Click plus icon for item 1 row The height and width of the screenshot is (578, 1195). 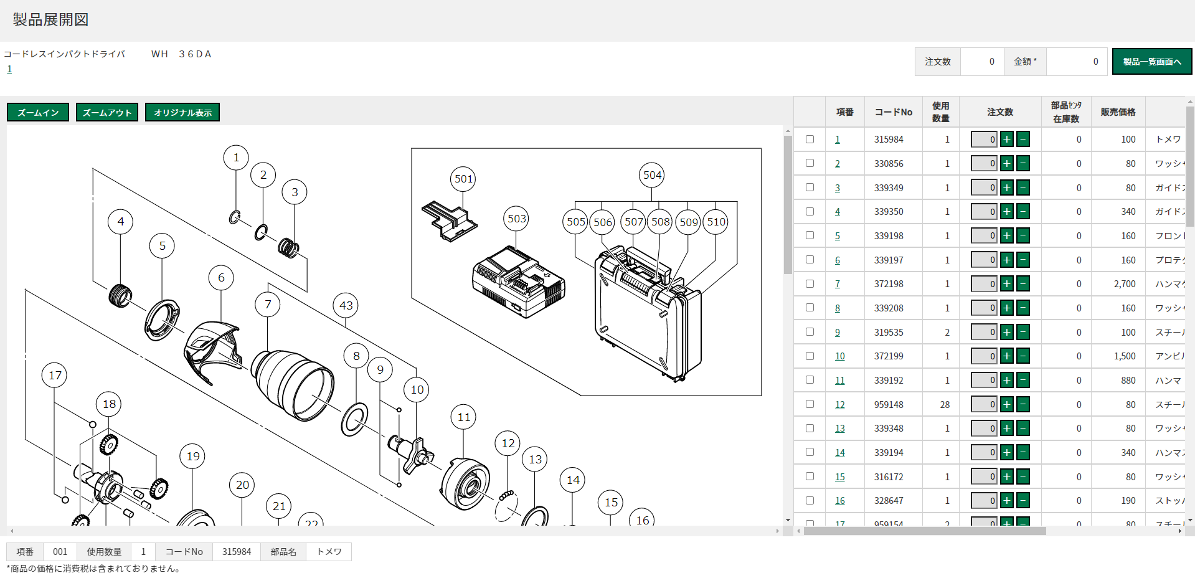pos(1006,140)
